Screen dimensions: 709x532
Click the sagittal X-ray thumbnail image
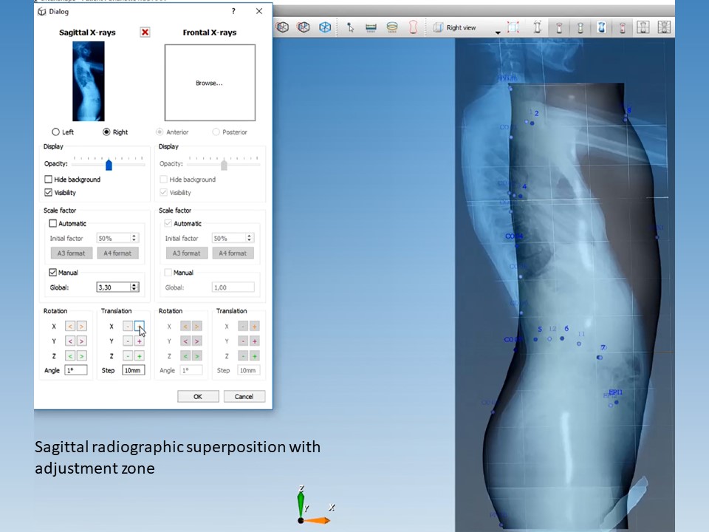click(x=88, y=81)
